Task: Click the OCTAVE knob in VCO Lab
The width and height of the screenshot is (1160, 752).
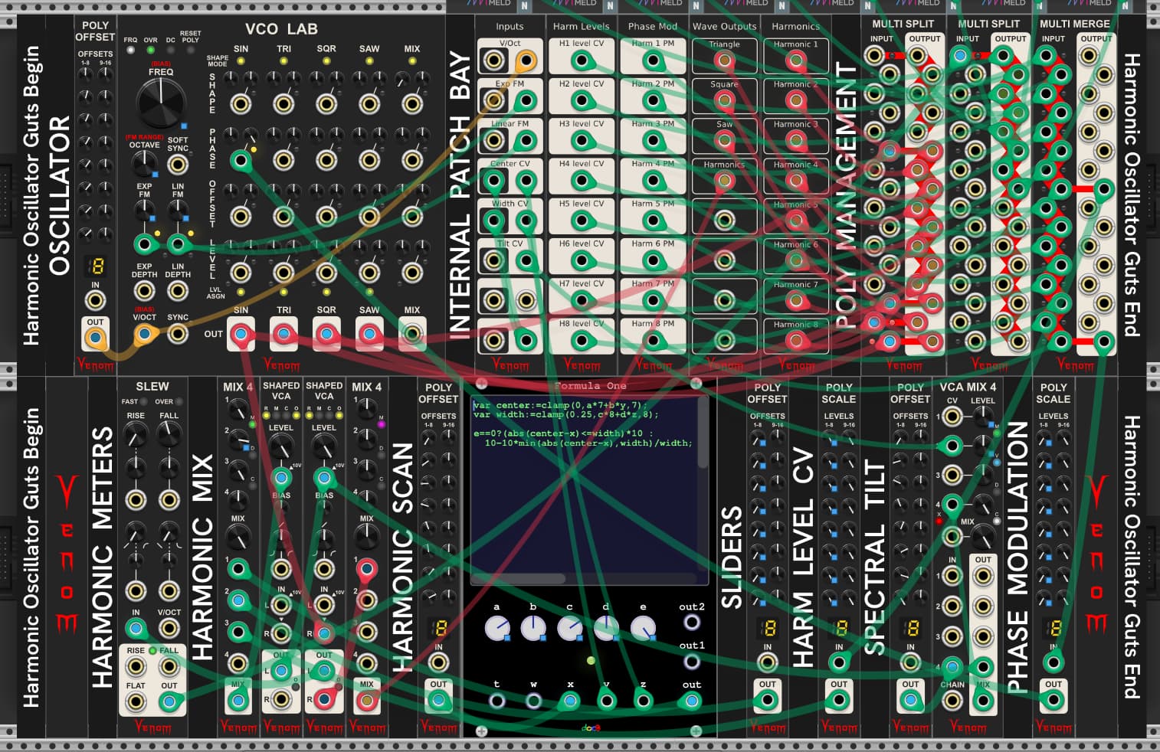Action: [144, 163]
